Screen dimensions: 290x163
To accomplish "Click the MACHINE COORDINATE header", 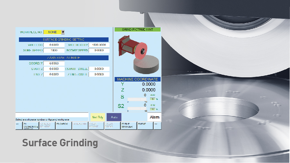I will pyautogui.click(x=137, y=79).
